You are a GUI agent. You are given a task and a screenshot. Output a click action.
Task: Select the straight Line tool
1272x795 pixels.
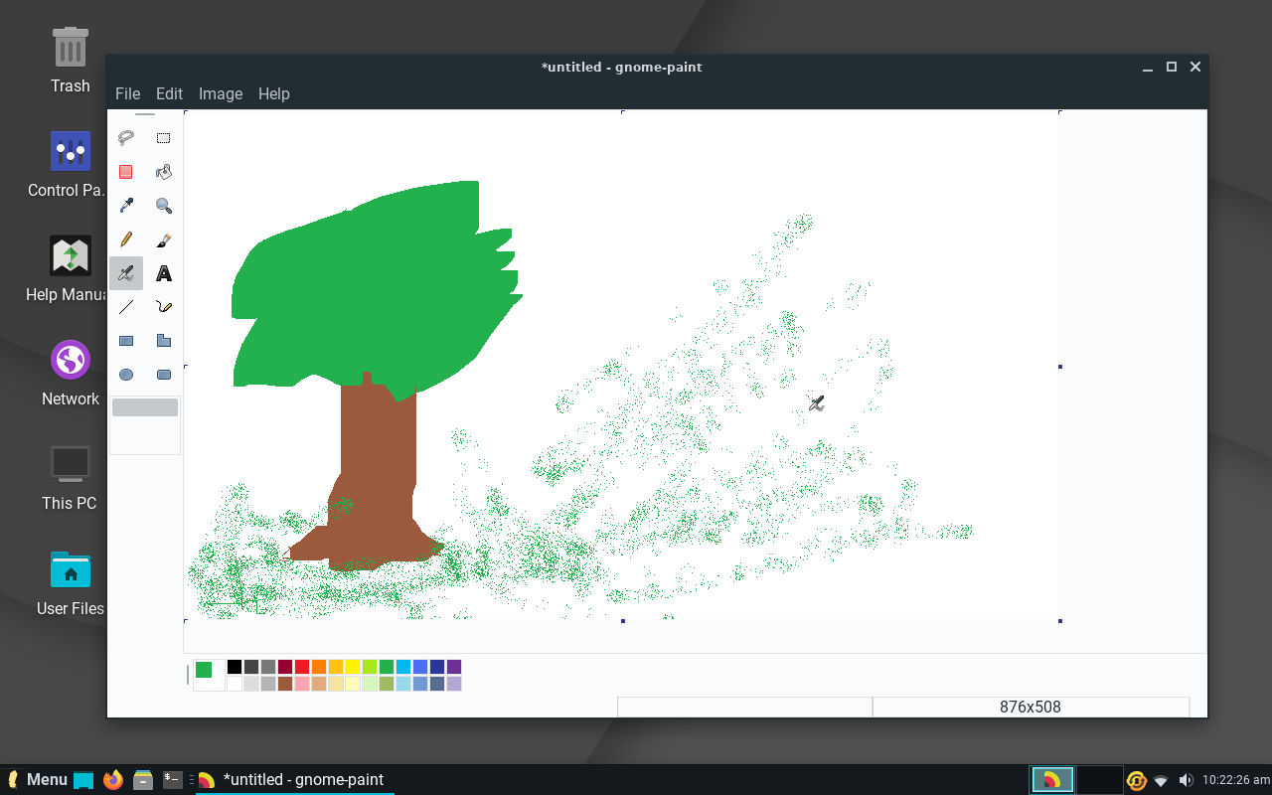(125, 307)
